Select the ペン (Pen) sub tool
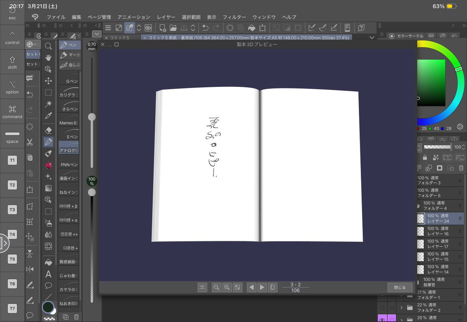The height and width of the screenshot is (322, 467). pos(70,45)
